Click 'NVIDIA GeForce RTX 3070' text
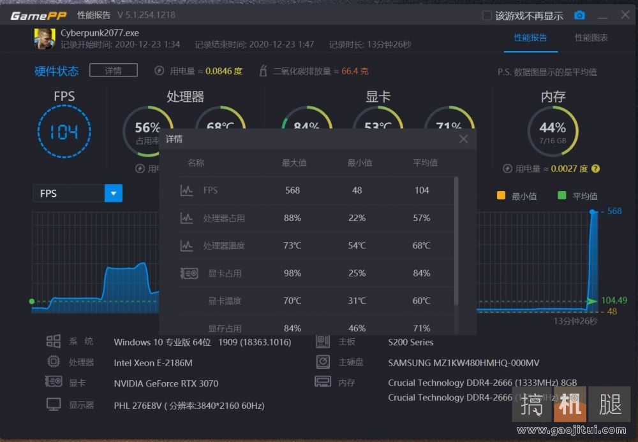 (166, 383)
